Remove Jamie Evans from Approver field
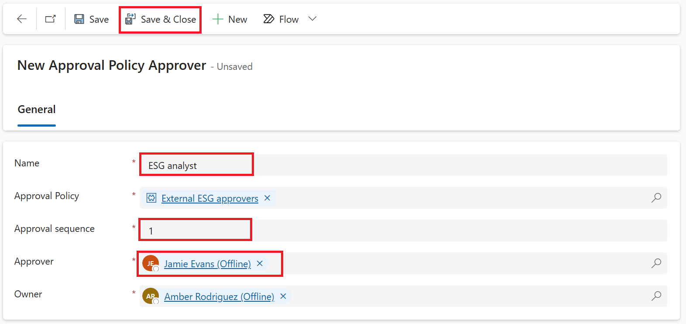 tap(260, 263)
